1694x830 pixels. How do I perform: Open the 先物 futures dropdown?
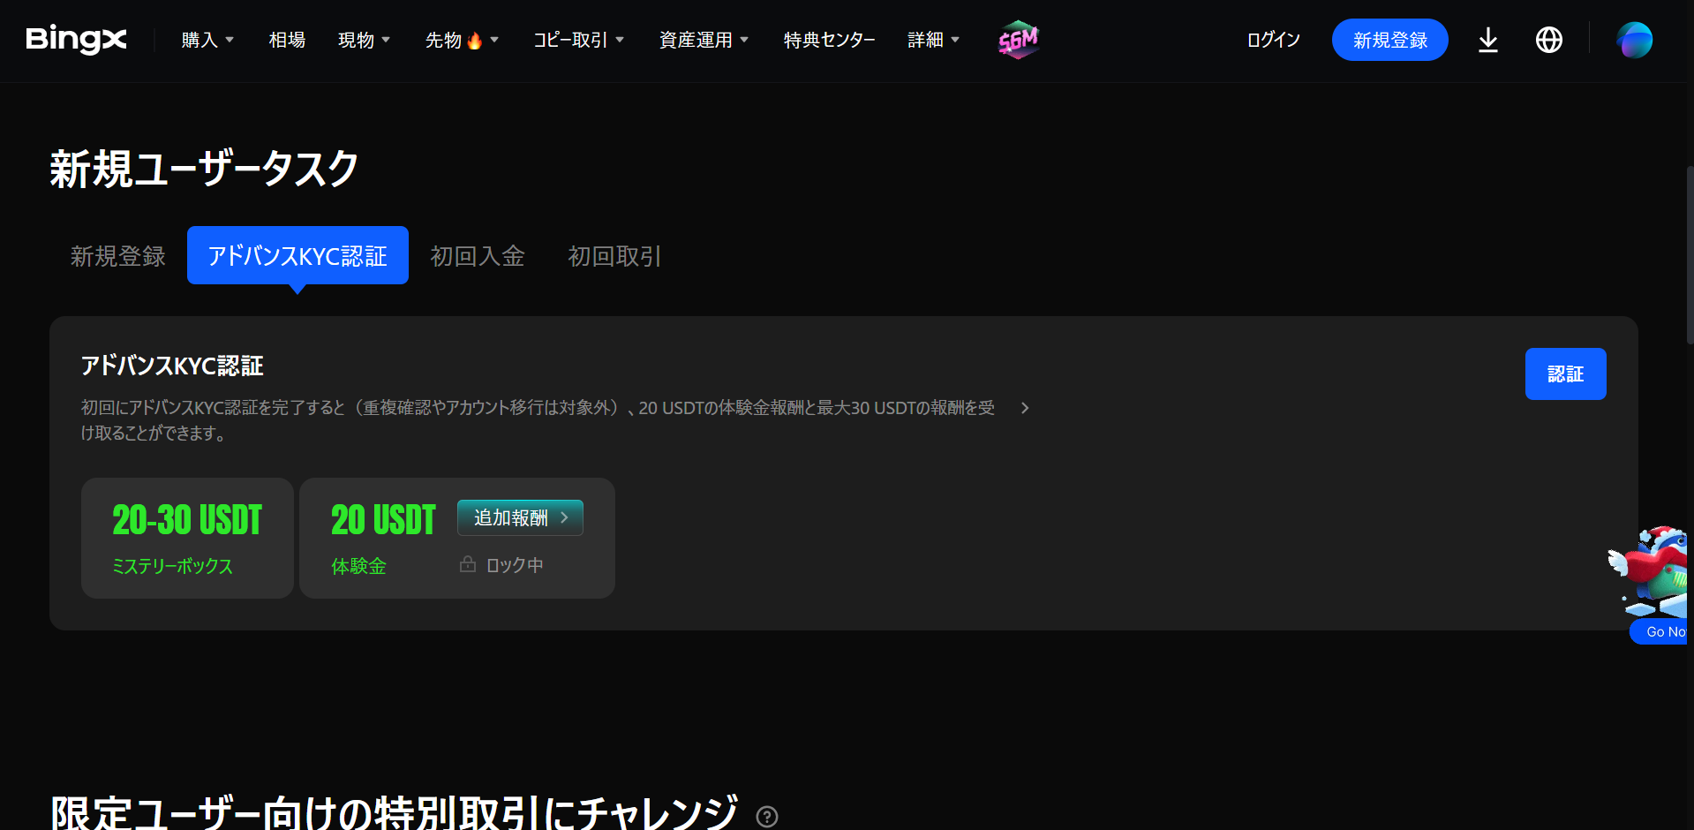point(462,40)
